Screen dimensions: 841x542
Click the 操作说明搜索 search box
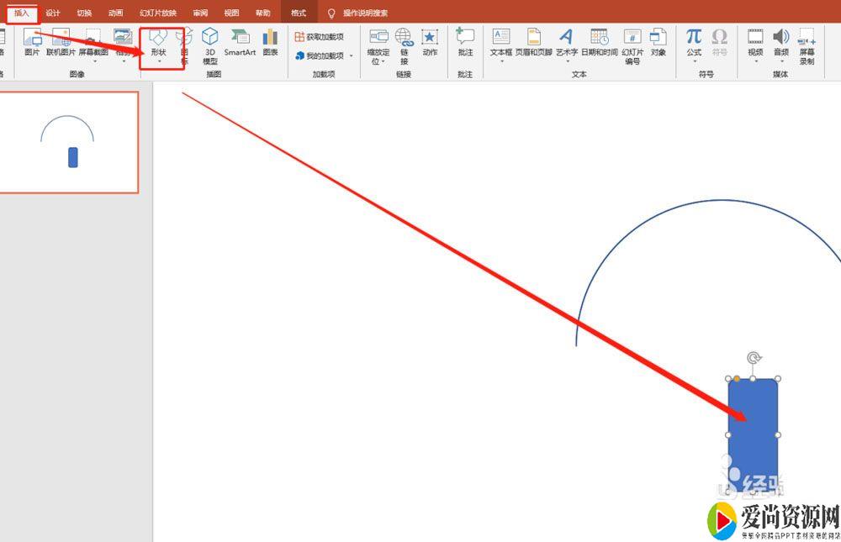click(365, 13)
